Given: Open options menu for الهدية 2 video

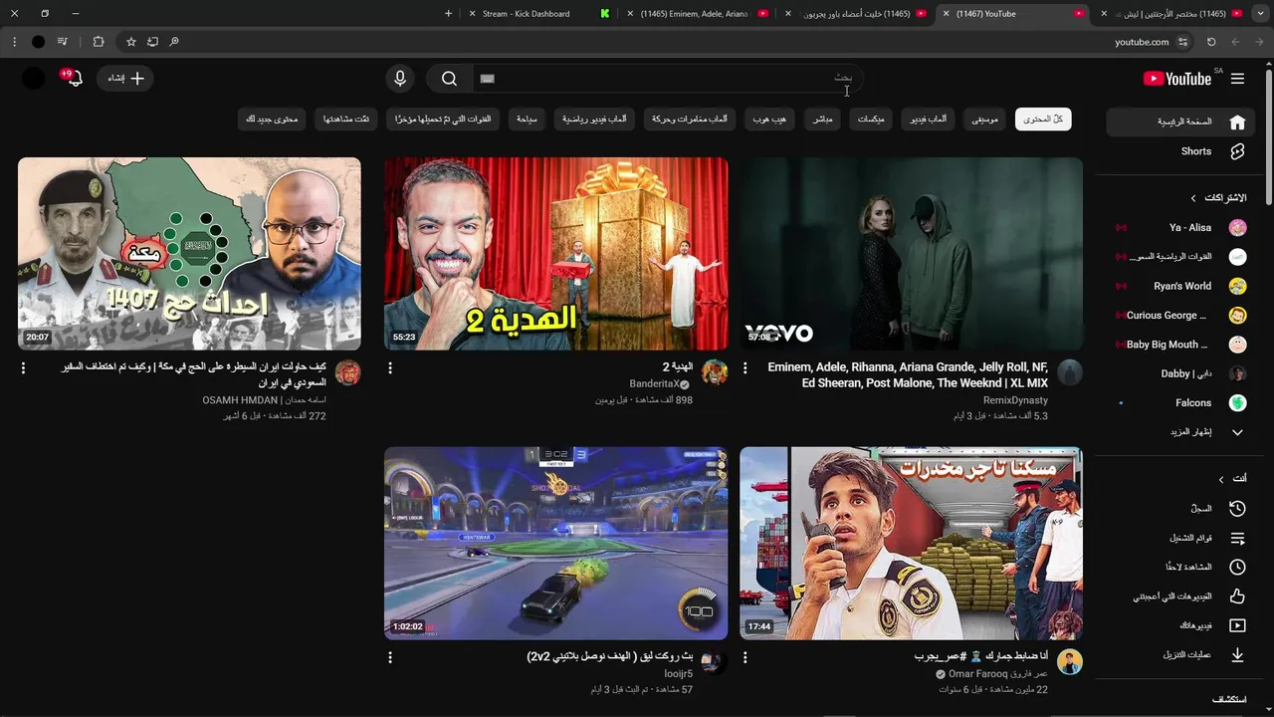Looking at the screenshot, I should click(390, 368).
